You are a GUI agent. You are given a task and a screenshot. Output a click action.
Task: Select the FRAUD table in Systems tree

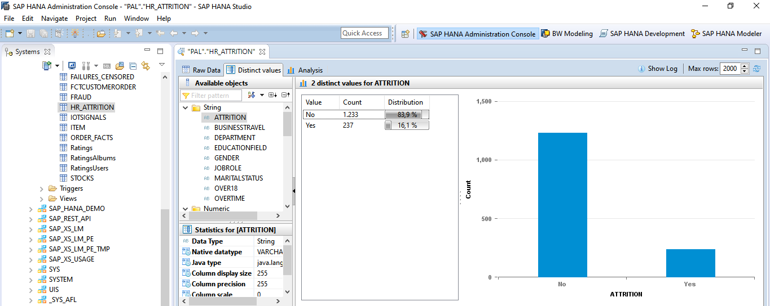[x=81, y=97]
